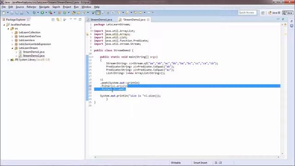Open the Refactor menu

coord(31,7)
